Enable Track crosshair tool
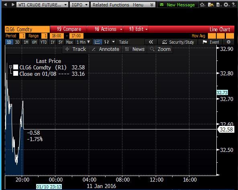This screenshot has height=190, width=238. coord(75,49)
